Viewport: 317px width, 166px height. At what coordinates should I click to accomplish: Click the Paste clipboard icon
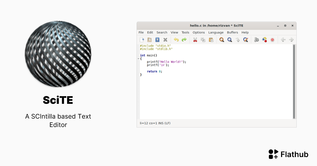(x=211, y=40)
